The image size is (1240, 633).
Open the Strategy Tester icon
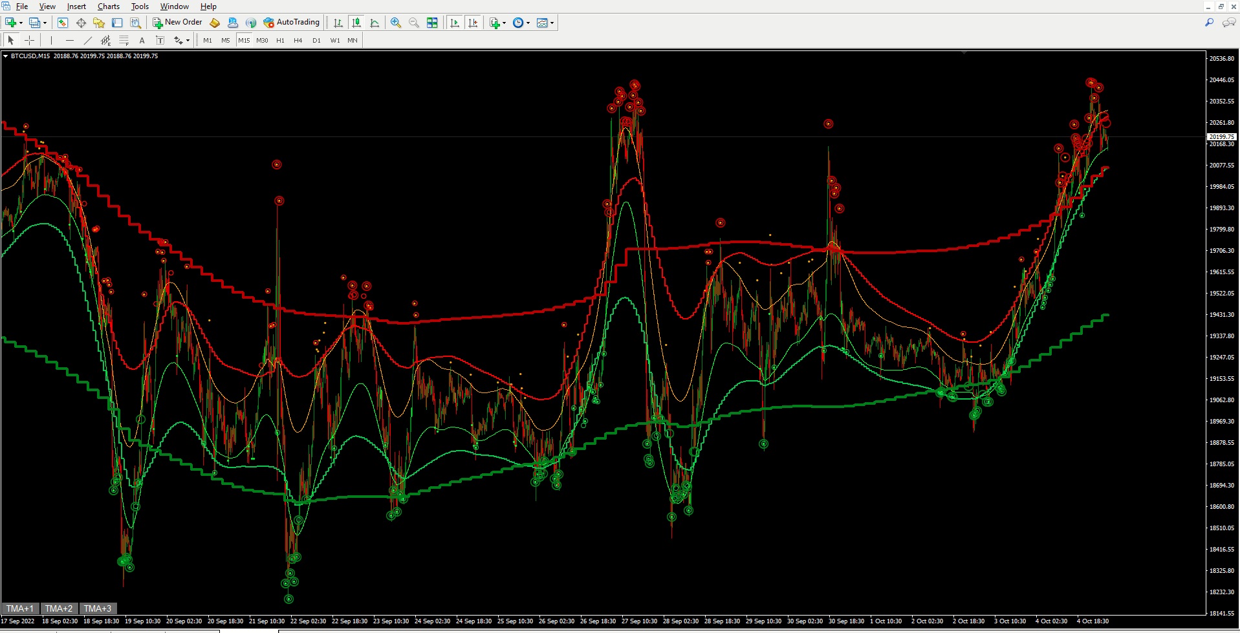[135, 23]
